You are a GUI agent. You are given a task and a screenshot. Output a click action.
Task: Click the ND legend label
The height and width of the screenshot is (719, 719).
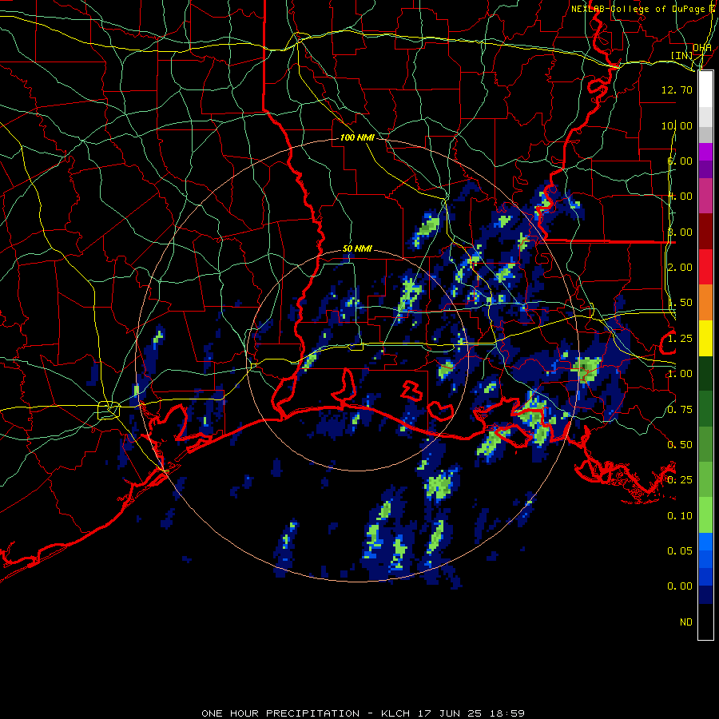(x=686, y=622)
